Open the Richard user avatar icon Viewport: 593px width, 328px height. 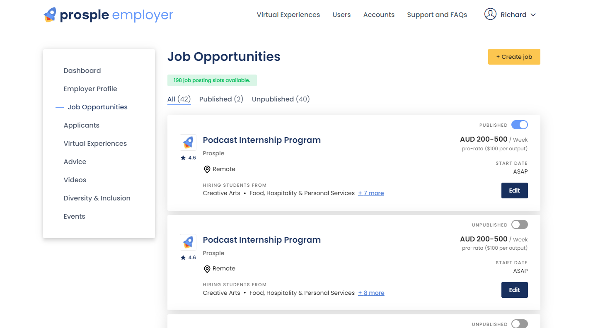coord(490,14)
